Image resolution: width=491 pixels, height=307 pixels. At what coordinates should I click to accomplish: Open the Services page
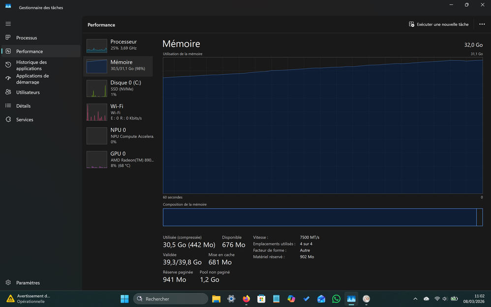(25, 120)
